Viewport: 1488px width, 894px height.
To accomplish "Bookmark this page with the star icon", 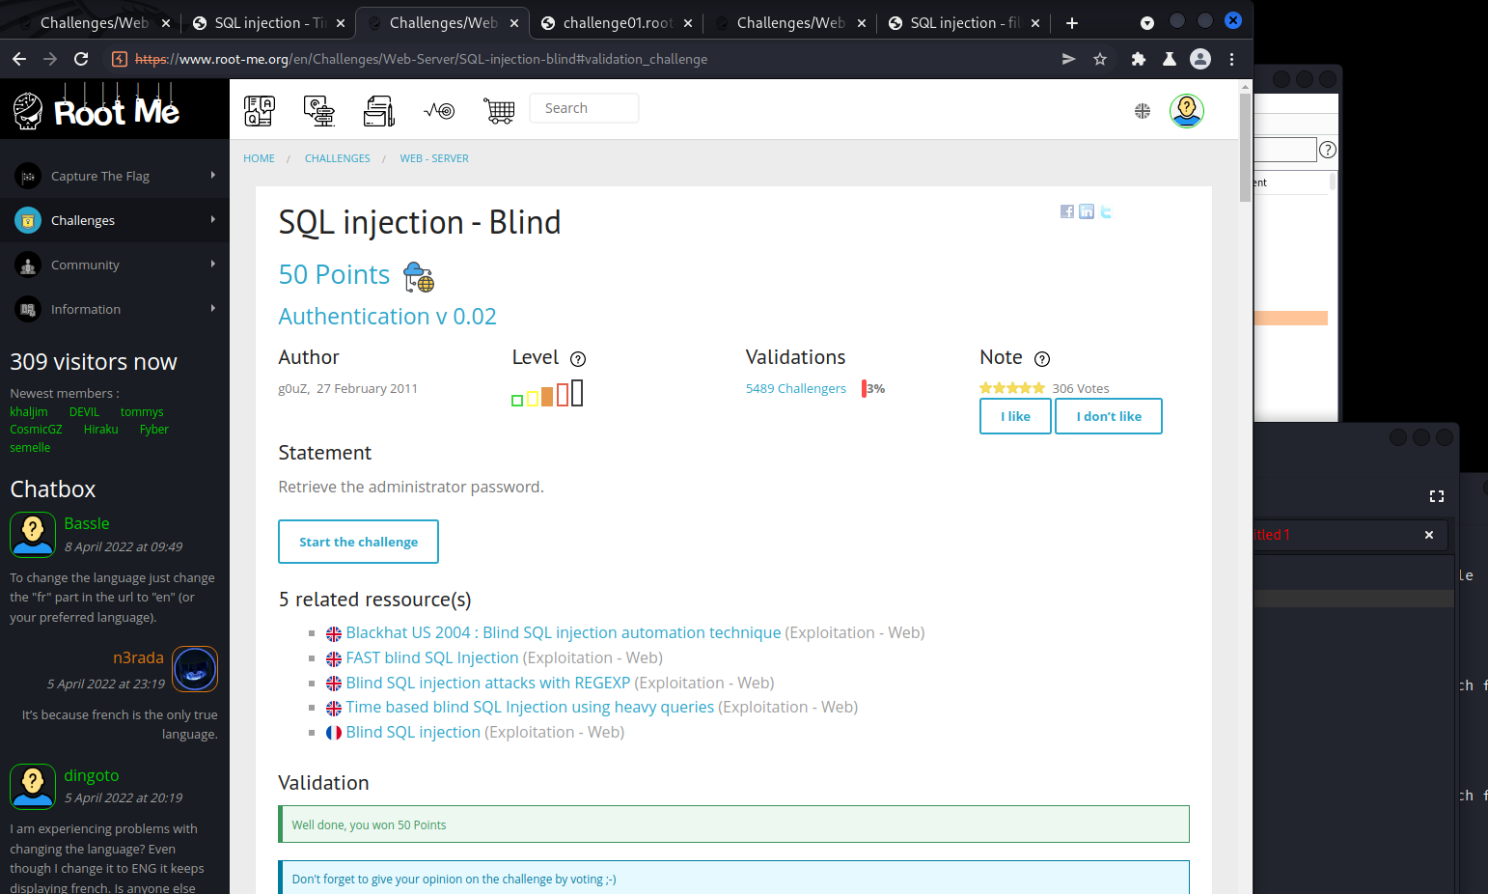I will coord(1100,59).
